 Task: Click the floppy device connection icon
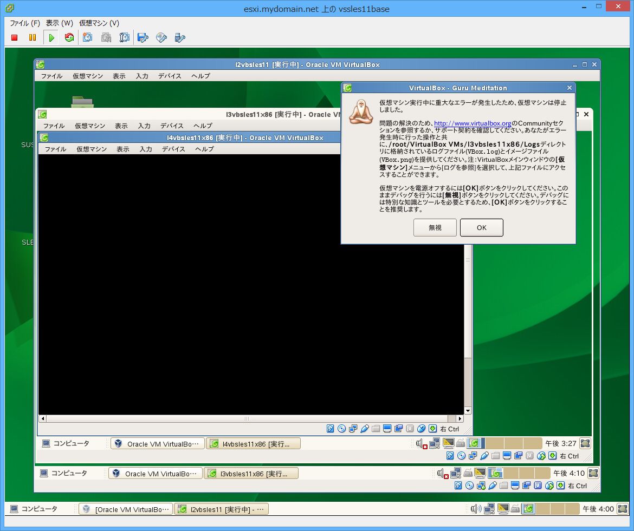click(x=143, y=37)
